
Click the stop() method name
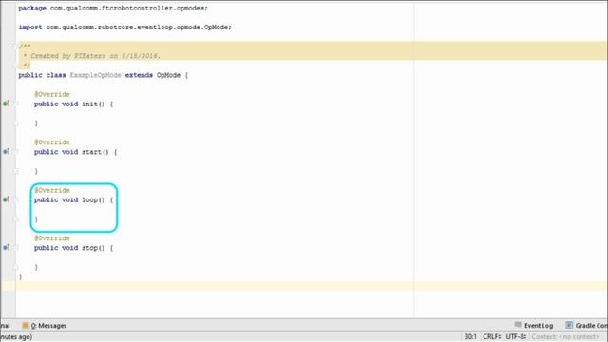tap(89, 248)
